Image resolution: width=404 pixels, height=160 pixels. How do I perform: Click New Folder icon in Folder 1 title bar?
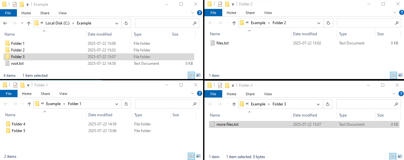click(x=22, y=85)
